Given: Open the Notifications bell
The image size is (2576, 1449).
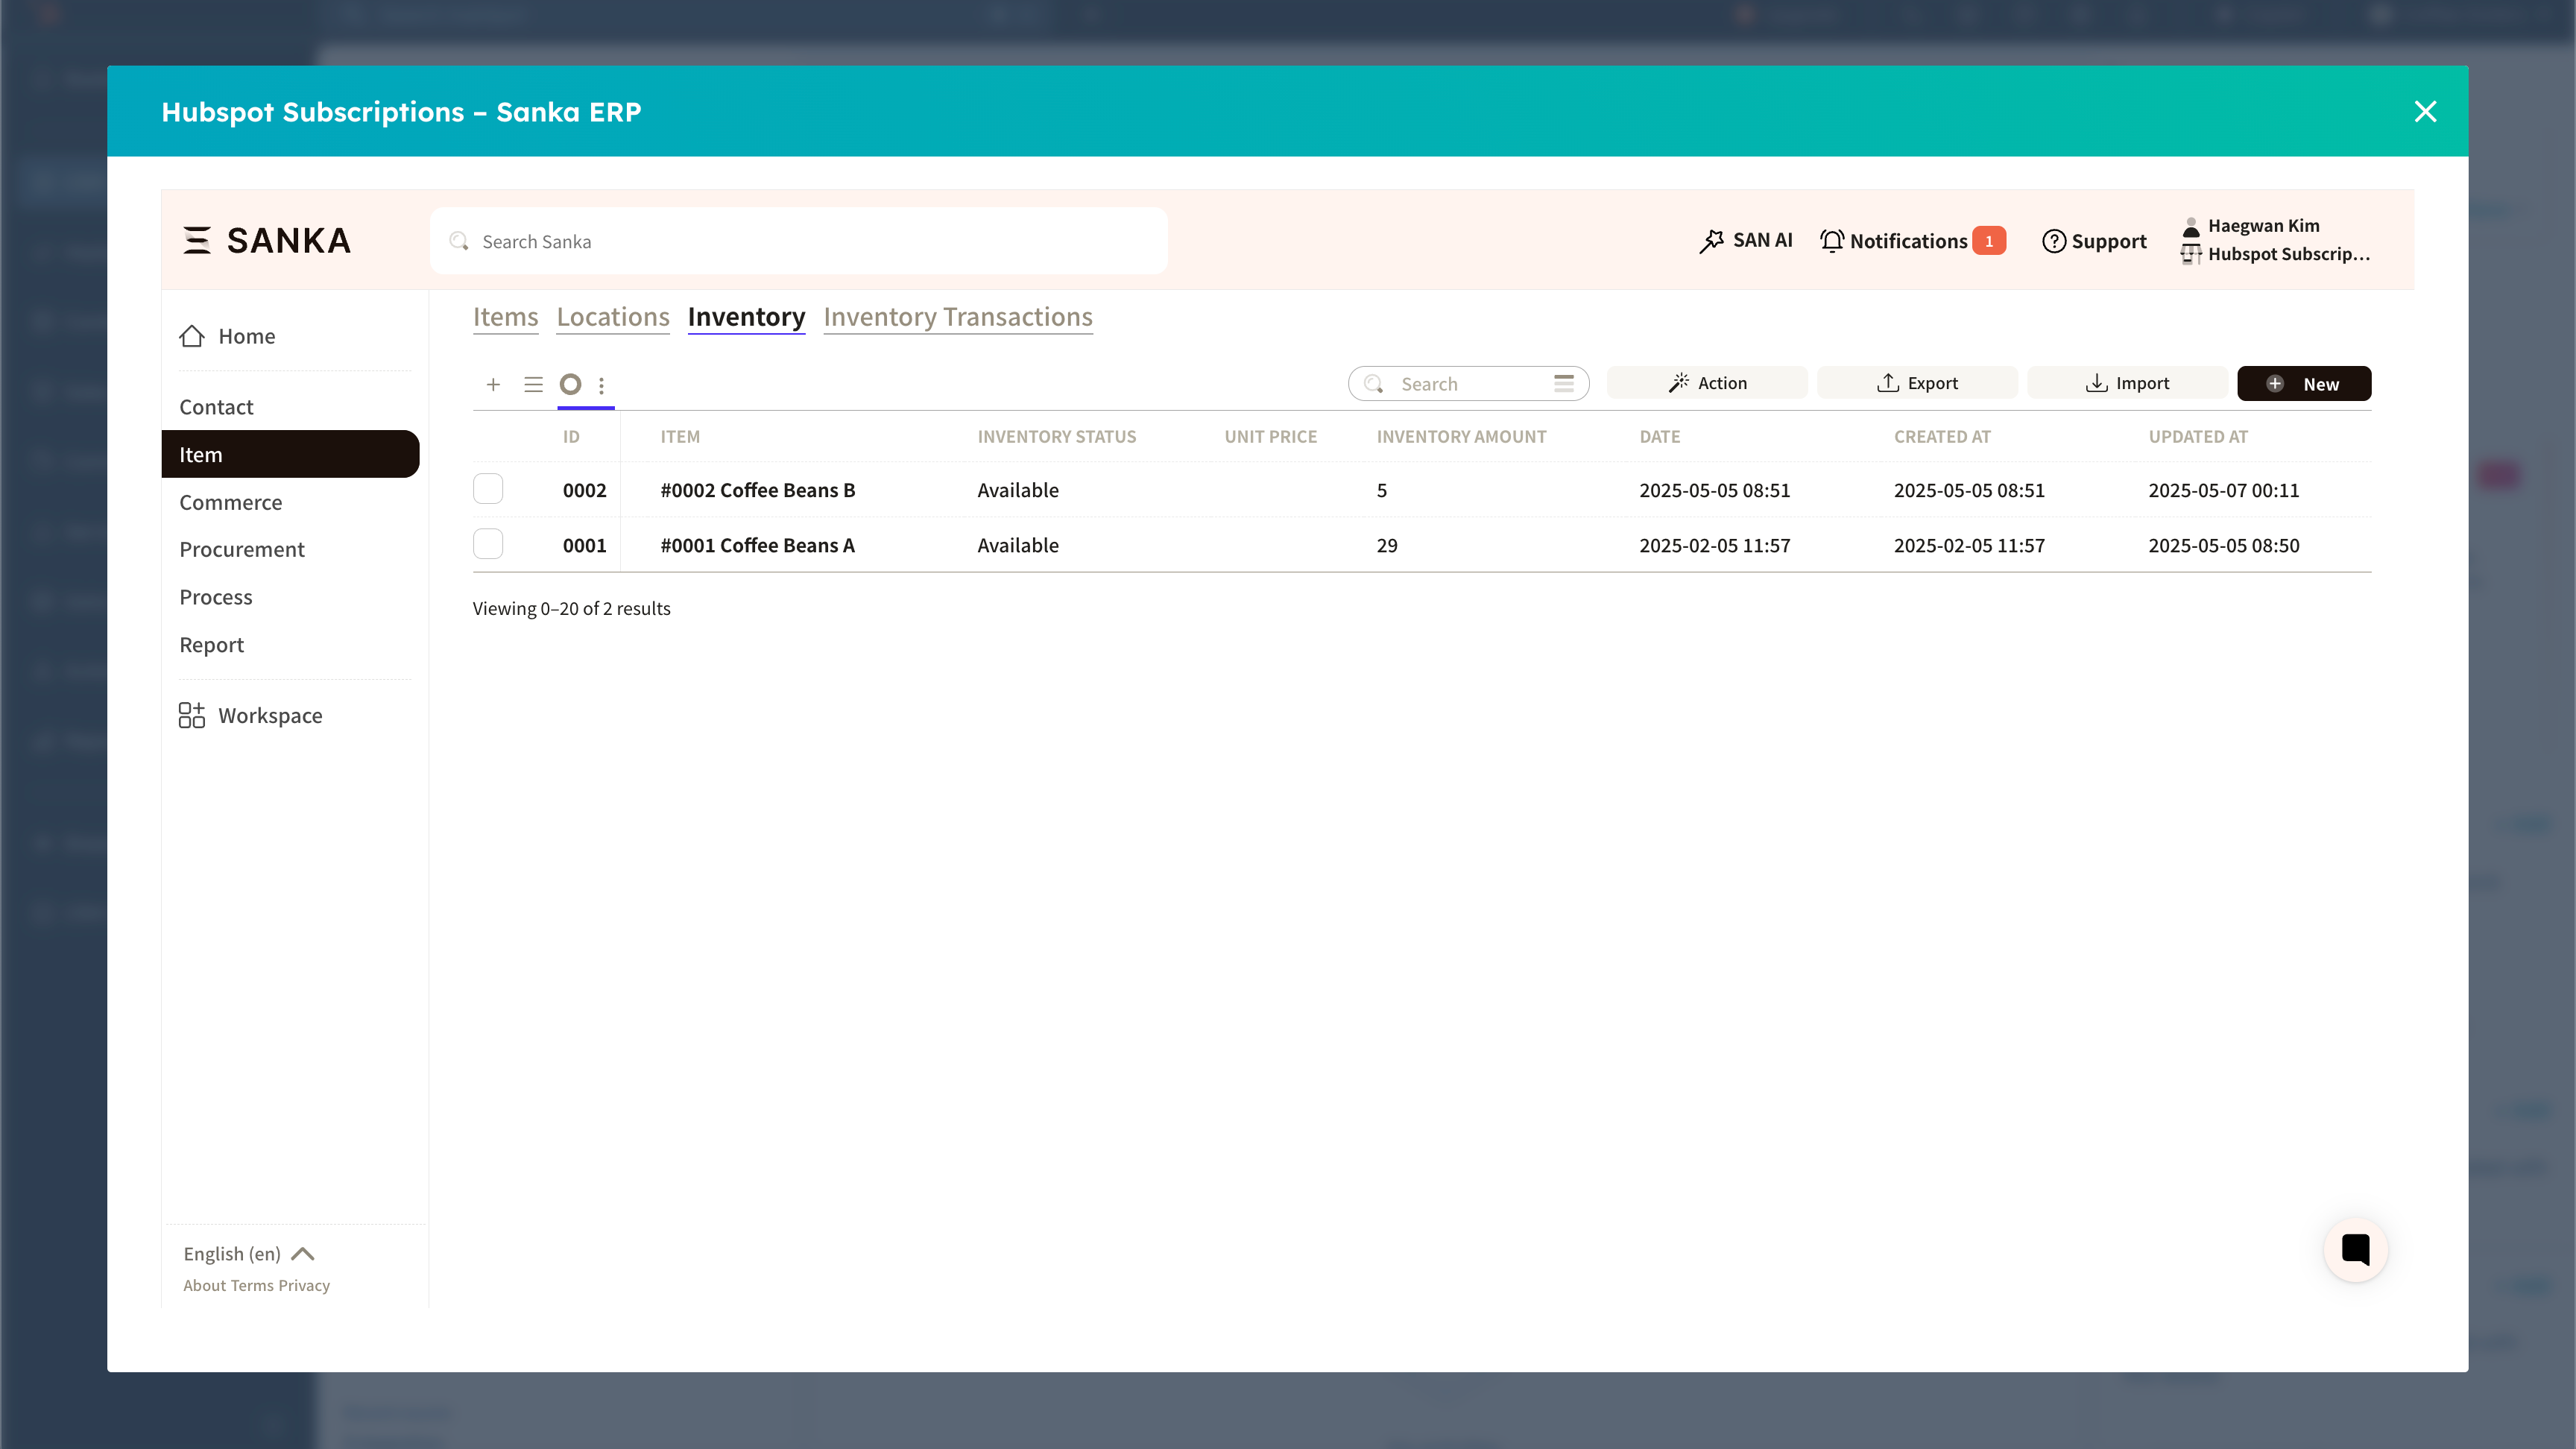Looking at the screenshot, I should pyautogui.click(x=1832, y=241).
